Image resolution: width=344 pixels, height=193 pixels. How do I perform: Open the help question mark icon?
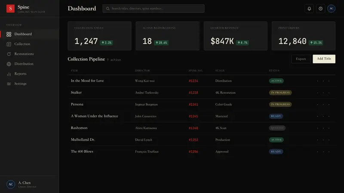320,9
